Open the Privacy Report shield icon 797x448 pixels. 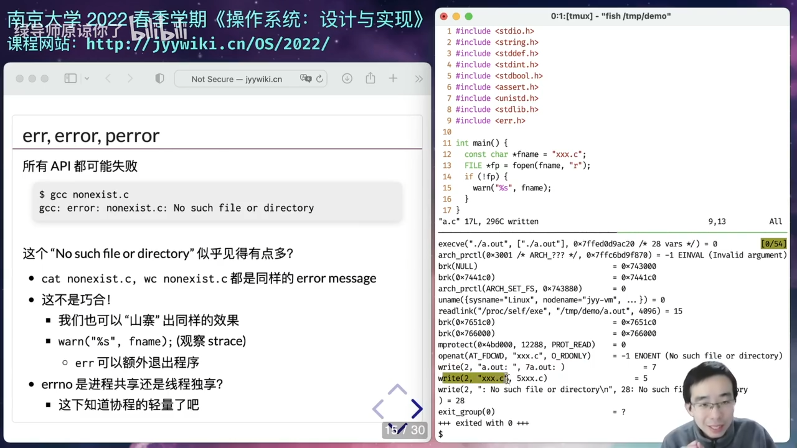pyautogui.click(x=159, y=78)
